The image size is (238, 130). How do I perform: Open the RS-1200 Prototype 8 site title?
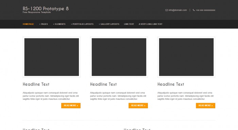click(x=46, y=8)
